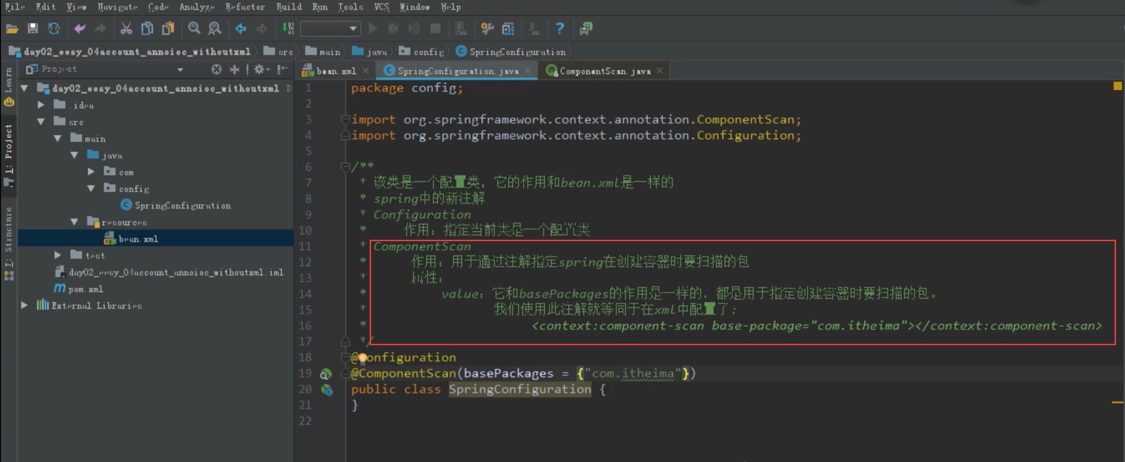Collapse the day02_eesy_04account project root node
This screenshot has height=462, width=1125.
coord(25,88)
